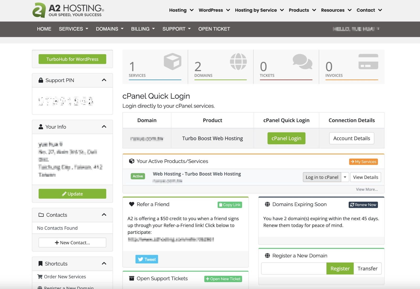Click the New Contact... button
Screen dimensions: 420x289
click(x=72, y=243)
